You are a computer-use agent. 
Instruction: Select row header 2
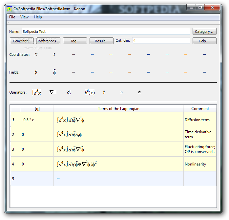coord(15,135)
